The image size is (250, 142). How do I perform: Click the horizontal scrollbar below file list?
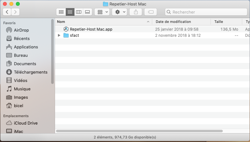click(x=139, y=131)
